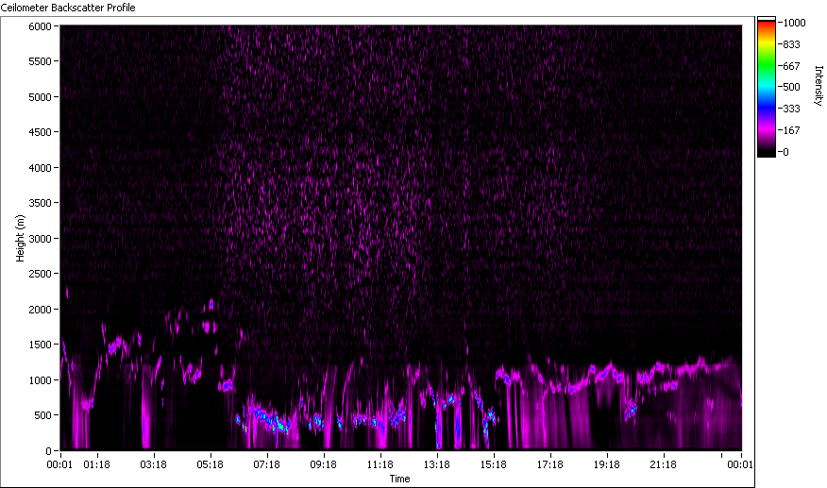The width and height of the screenshot is (827, 488).
Task: Select the 5500 height tick label
Action: click(40, 61)
